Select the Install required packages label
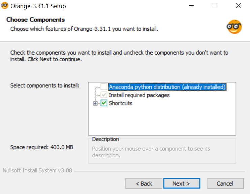The width and height of the screenshot is (250, 194). tap(139, 95)
